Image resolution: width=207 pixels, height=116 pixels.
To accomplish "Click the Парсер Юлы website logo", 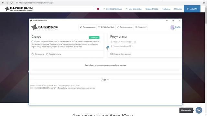I will [19, 9].
